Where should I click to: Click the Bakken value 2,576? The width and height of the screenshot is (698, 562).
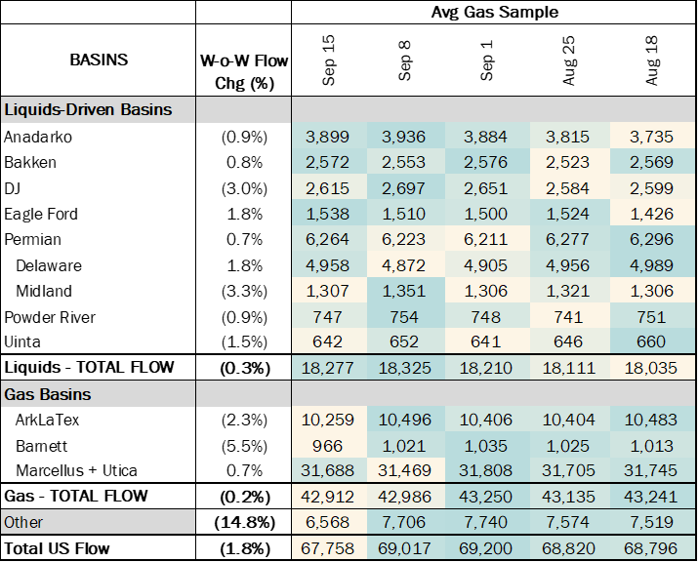click(485, 162)
